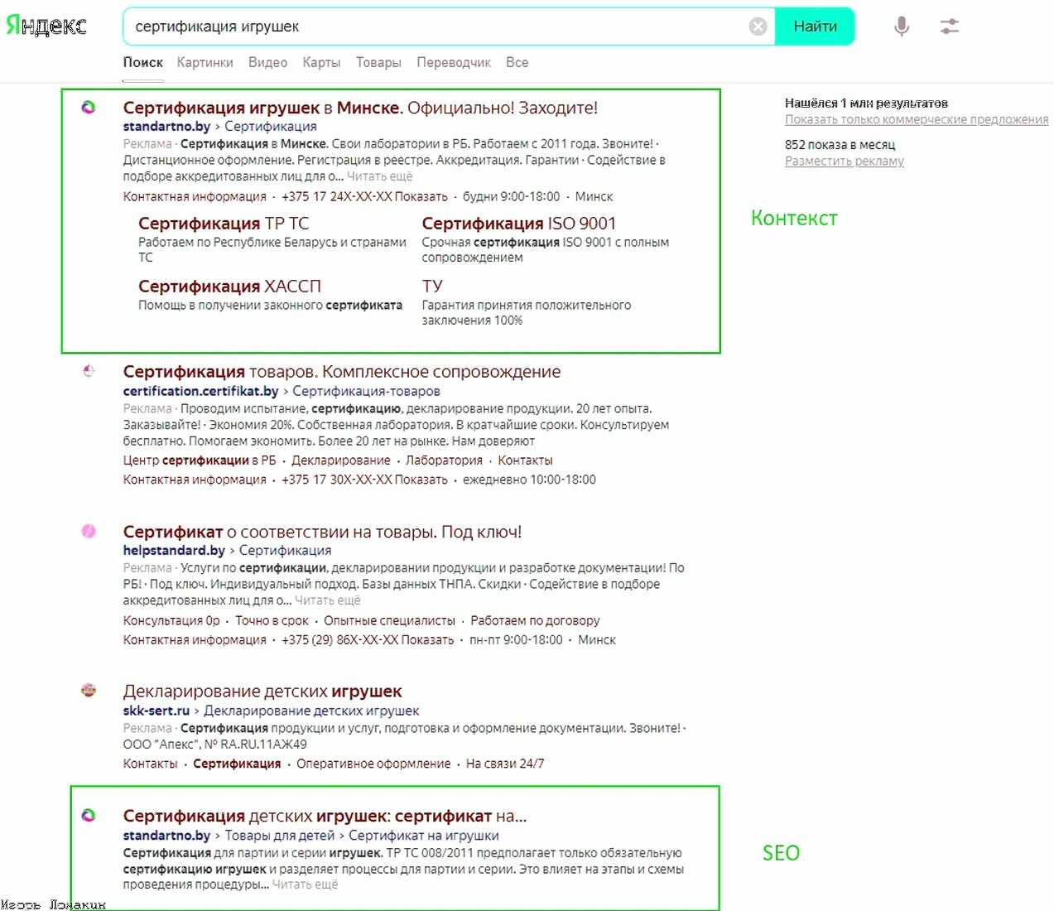Click favicon of first standartno.by ad

coord(89,108)
